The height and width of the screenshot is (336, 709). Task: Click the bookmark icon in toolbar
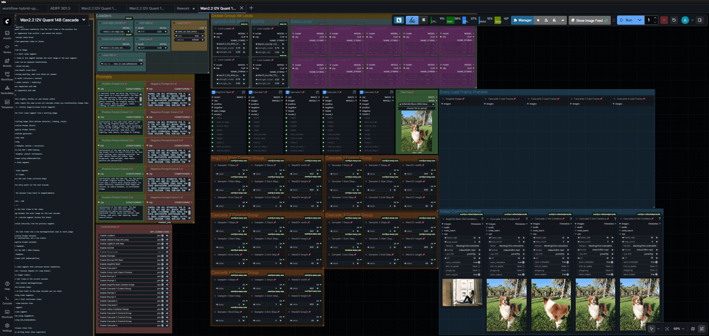pyautogui.click(x=424, y=20)
